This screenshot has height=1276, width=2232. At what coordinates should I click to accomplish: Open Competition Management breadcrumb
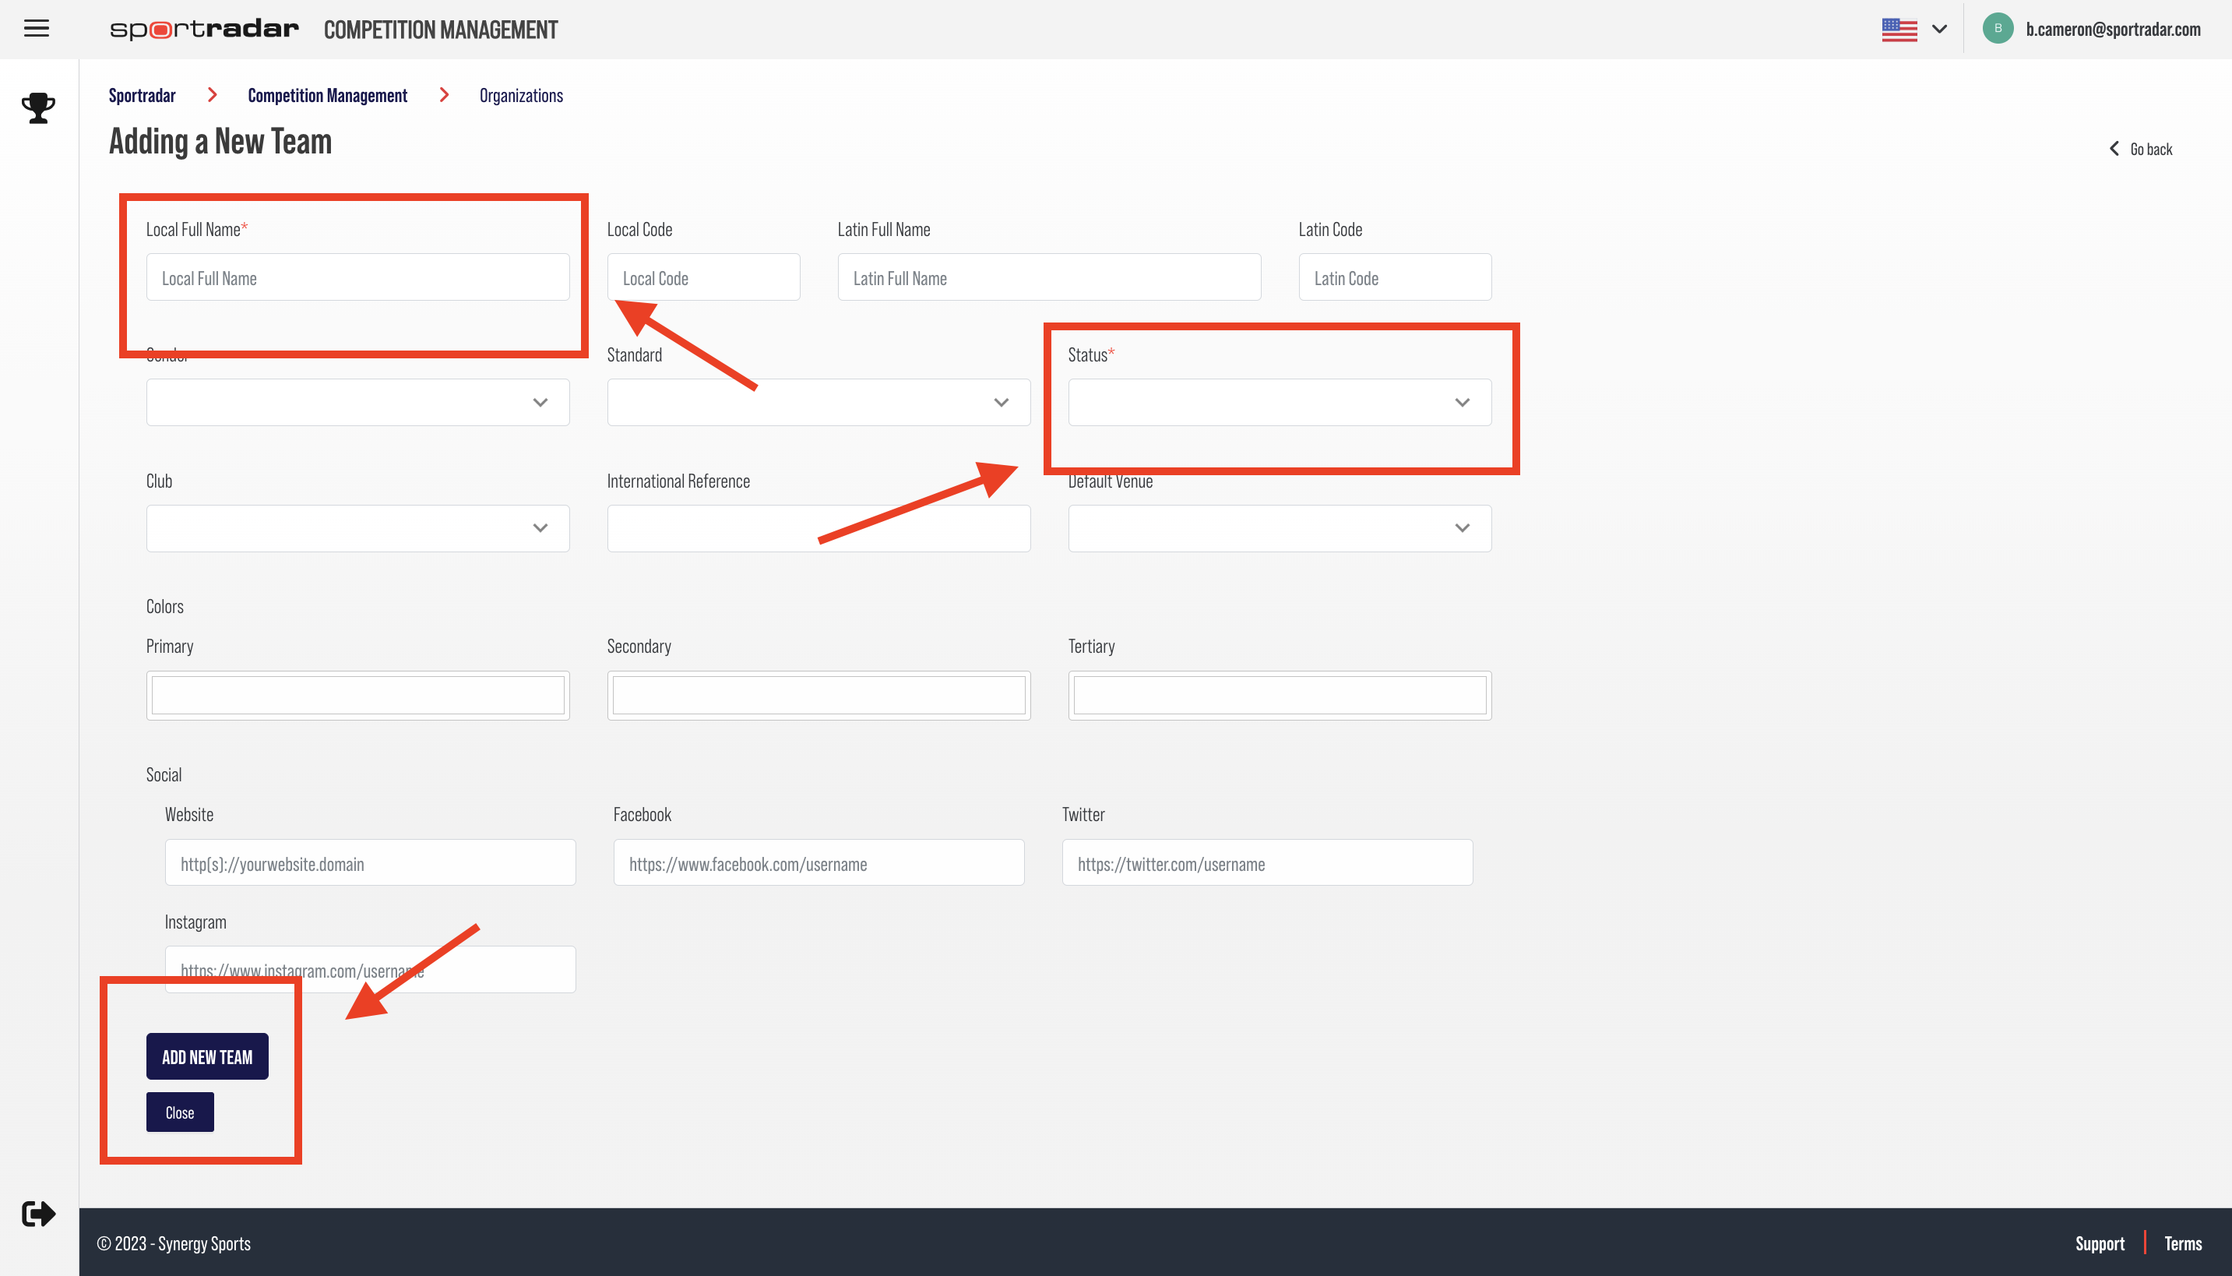click(328, 96)
